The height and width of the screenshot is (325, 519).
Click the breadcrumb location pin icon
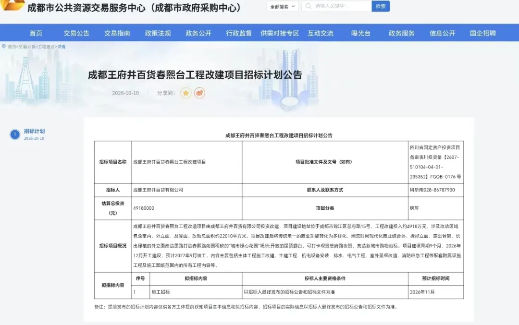coord(4,47)
